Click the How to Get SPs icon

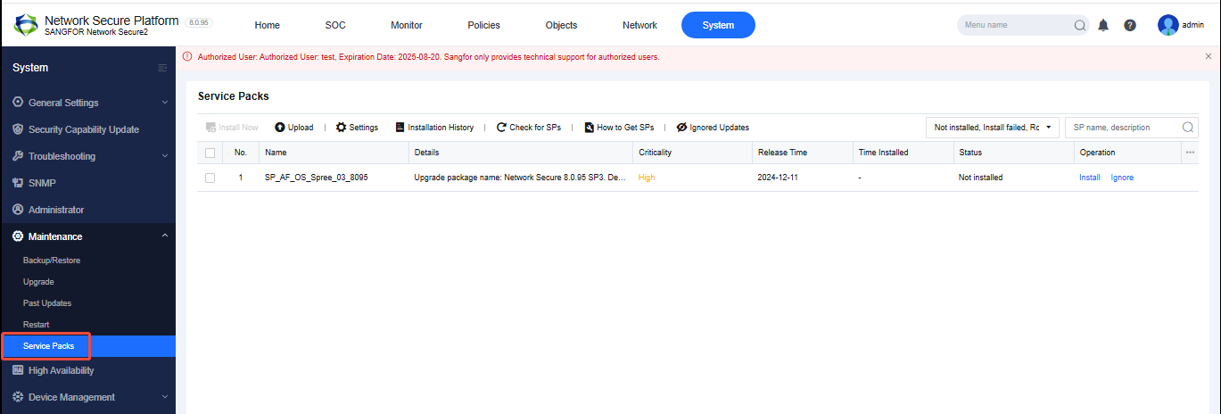pos(589,128)
